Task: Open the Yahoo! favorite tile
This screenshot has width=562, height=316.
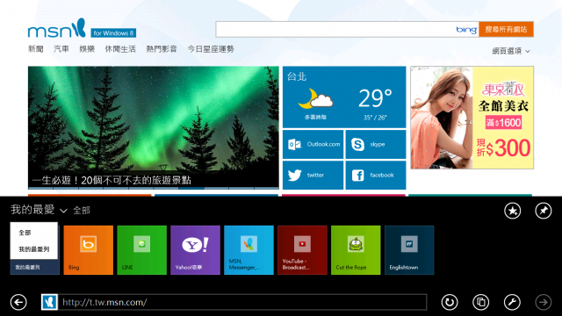Action: (x=195, y=250)
